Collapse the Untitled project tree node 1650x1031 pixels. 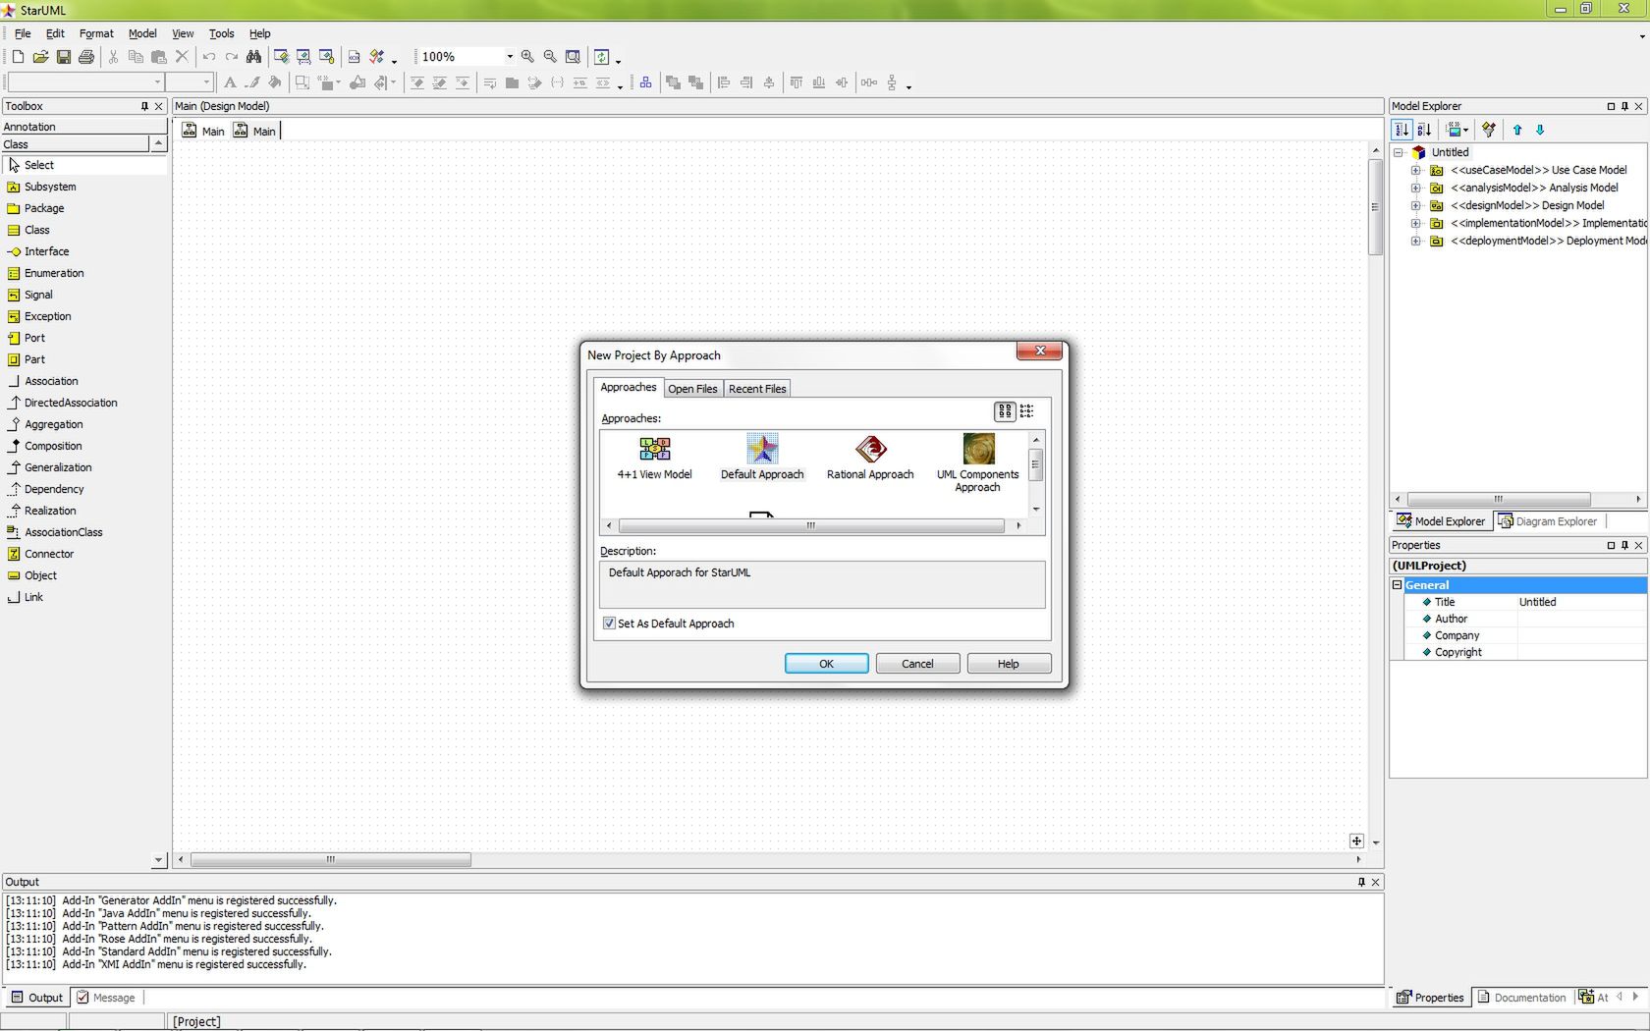(1399, 152)
